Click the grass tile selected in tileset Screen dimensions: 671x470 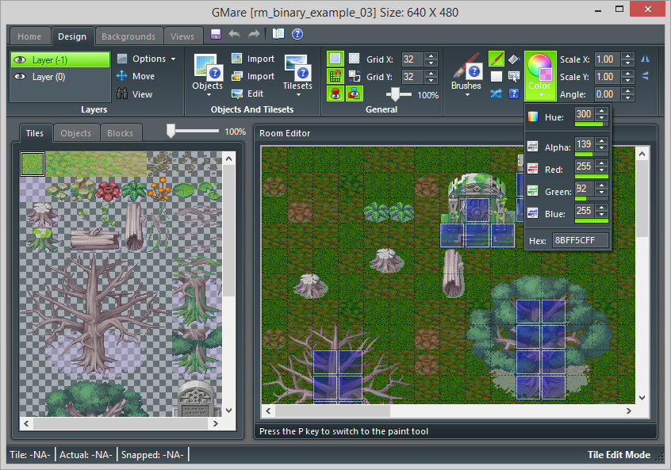33,164
